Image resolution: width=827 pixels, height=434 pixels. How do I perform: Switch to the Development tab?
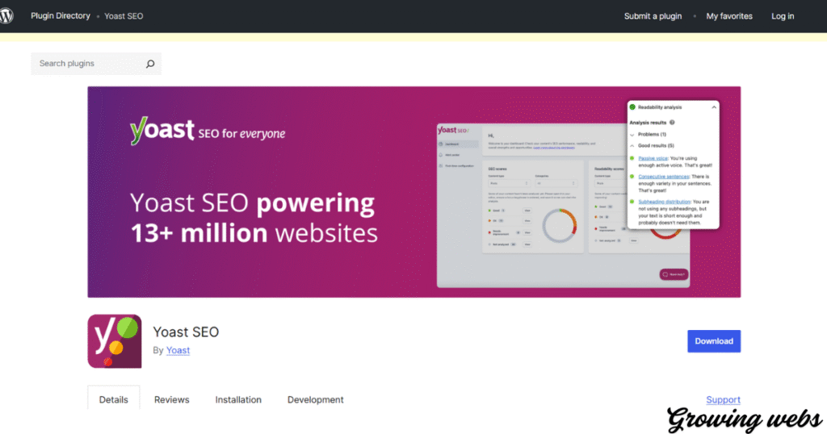tap(316, 400)
